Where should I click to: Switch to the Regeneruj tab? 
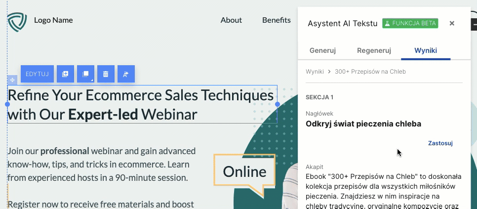tap(374, 50)
